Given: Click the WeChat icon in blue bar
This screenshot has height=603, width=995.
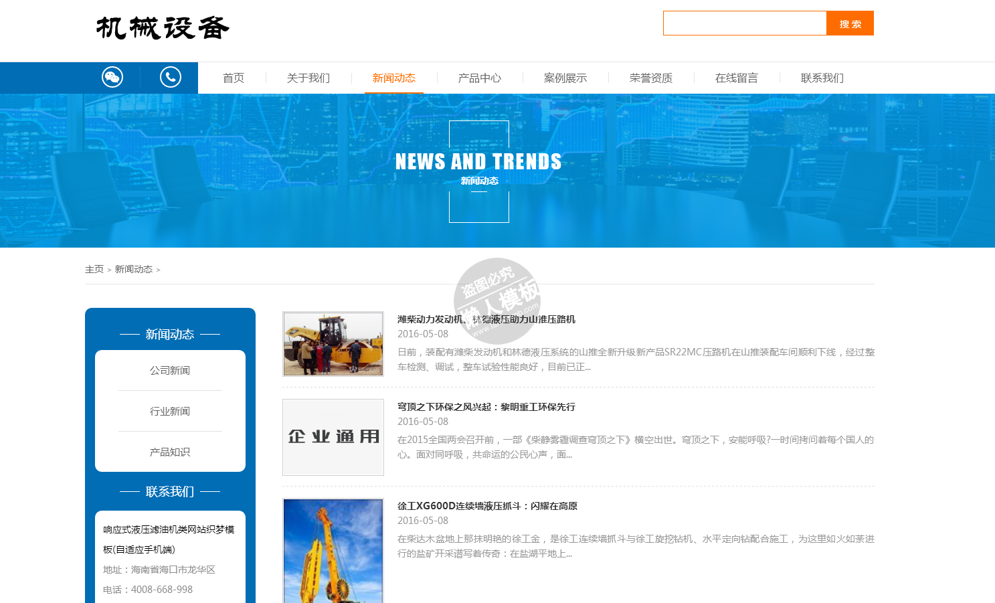Looking at the screenshot, I should coord(112,78).
